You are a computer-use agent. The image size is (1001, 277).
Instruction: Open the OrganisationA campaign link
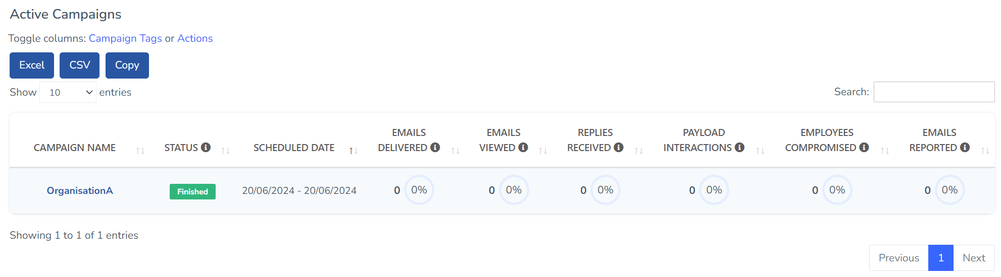coord(80,191)
